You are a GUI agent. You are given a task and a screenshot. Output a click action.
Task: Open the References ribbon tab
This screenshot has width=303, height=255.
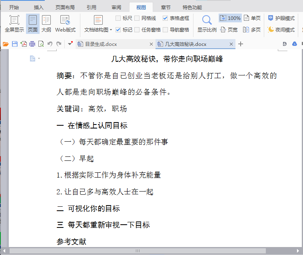pyautogui.click(x=92, y=7)
